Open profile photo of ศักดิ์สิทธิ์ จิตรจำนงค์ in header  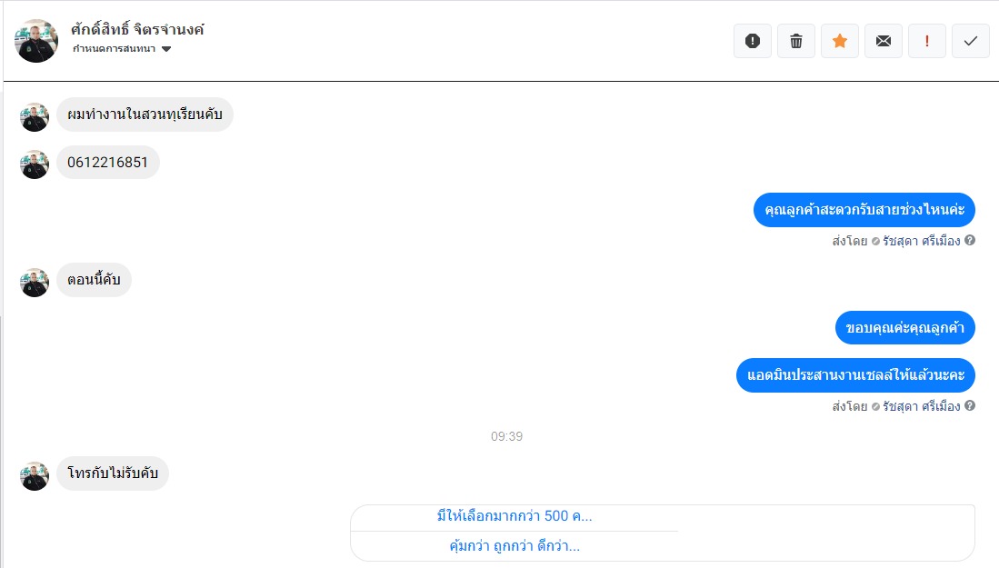pyautogui.click(x=36, y=41)
